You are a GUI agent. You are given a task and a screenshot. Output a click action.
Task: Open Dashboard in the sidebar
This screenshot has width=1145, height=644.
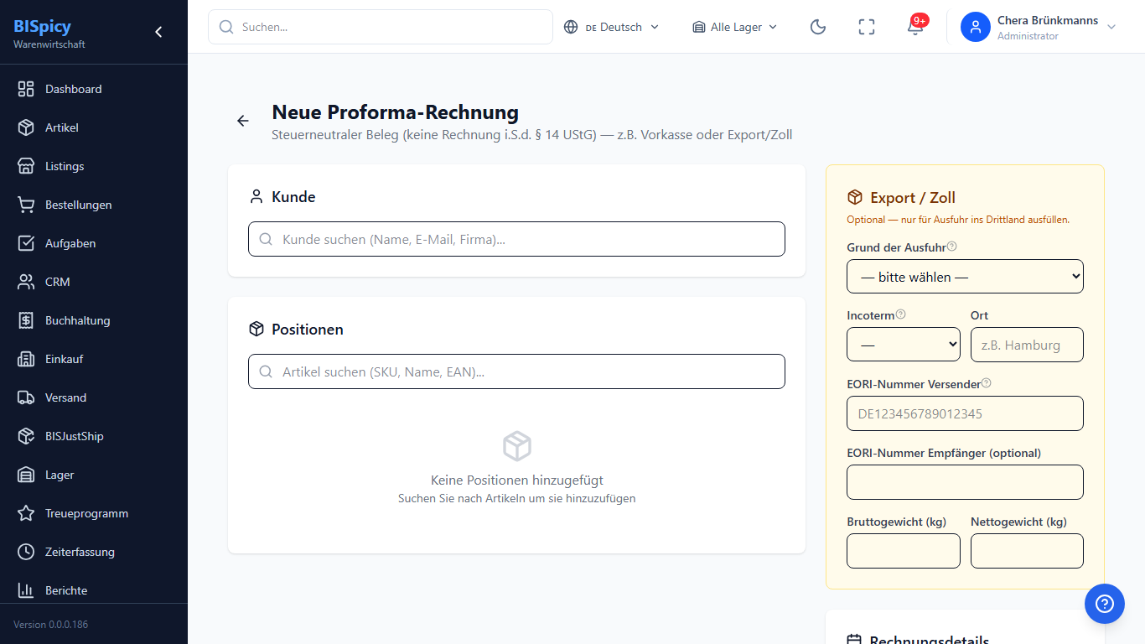(x=94, y=89)
